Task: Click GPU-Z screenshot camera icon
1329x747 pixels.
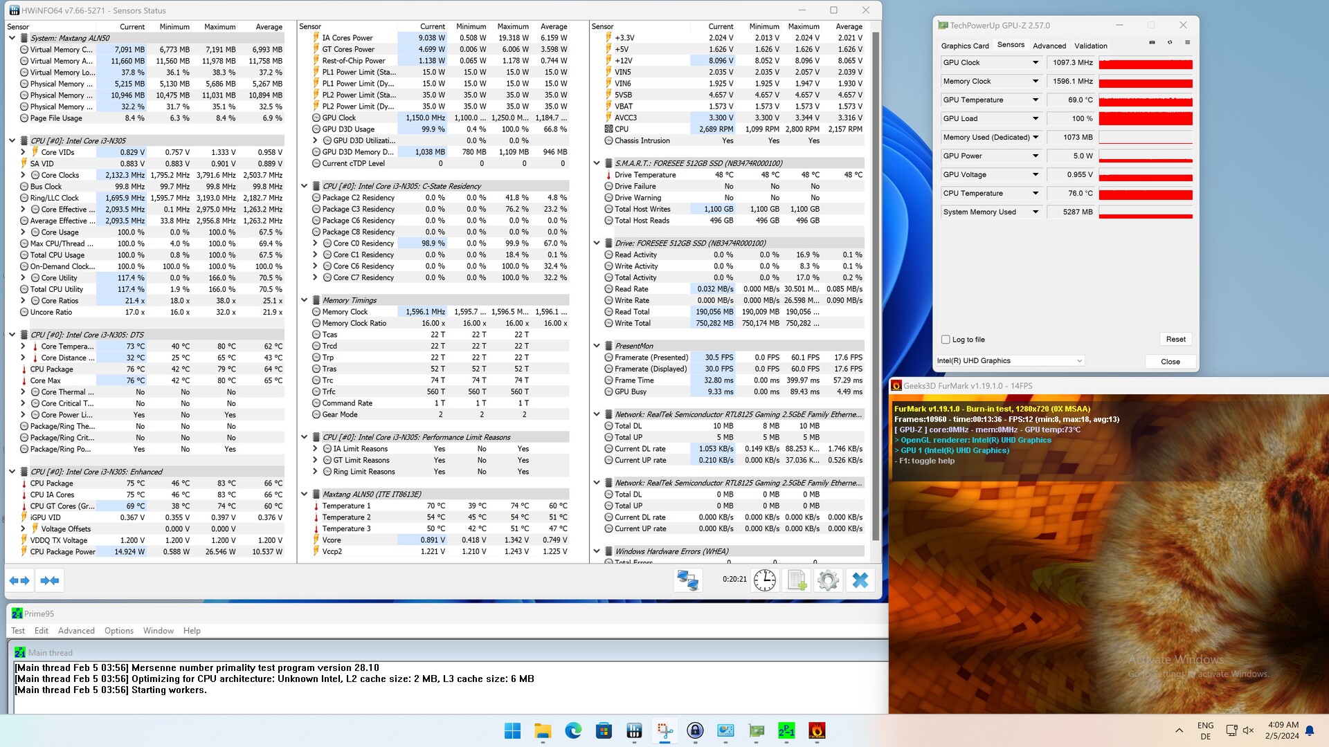Action: pos(1152,43)
